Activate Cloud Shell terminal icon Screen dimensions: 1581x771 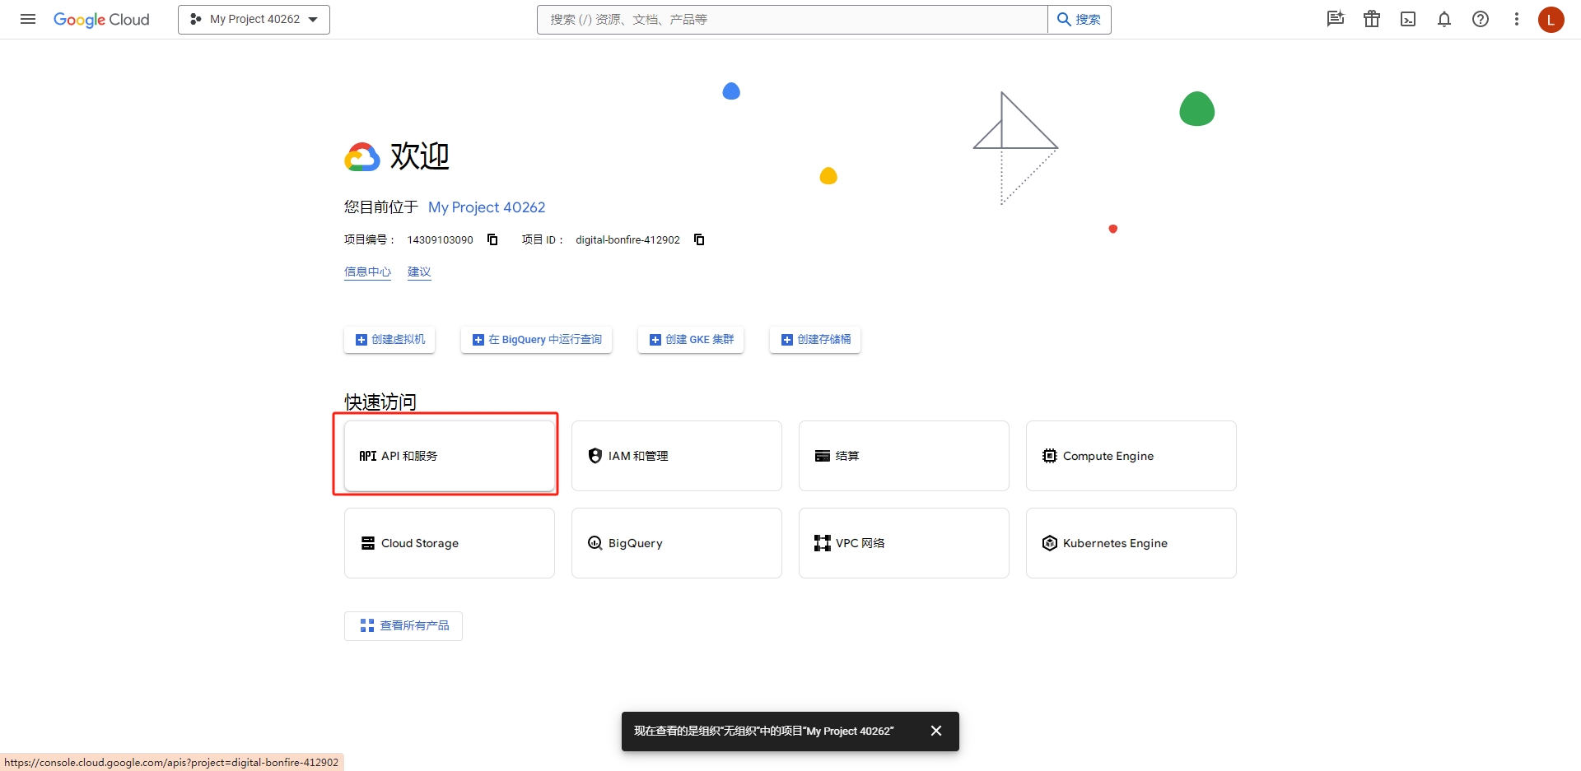(1408, 19)
